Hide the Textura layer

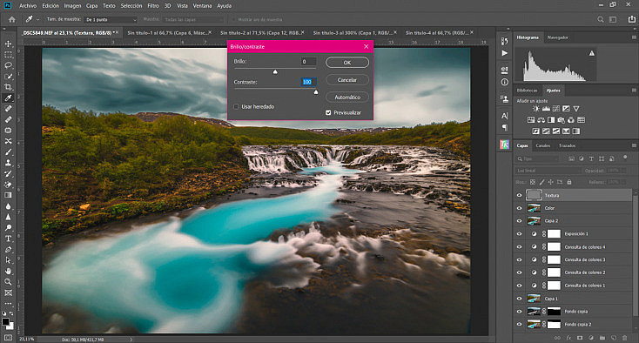coord(519,196)
